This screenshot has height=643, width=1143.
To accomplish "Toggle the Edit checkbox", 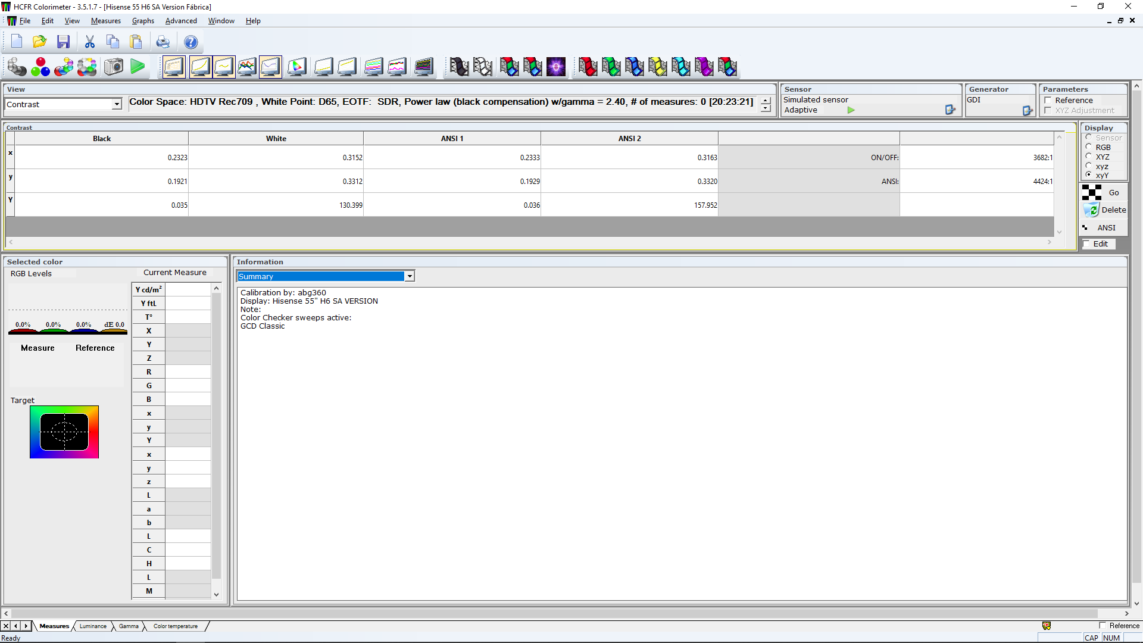I will (1086, 244).
